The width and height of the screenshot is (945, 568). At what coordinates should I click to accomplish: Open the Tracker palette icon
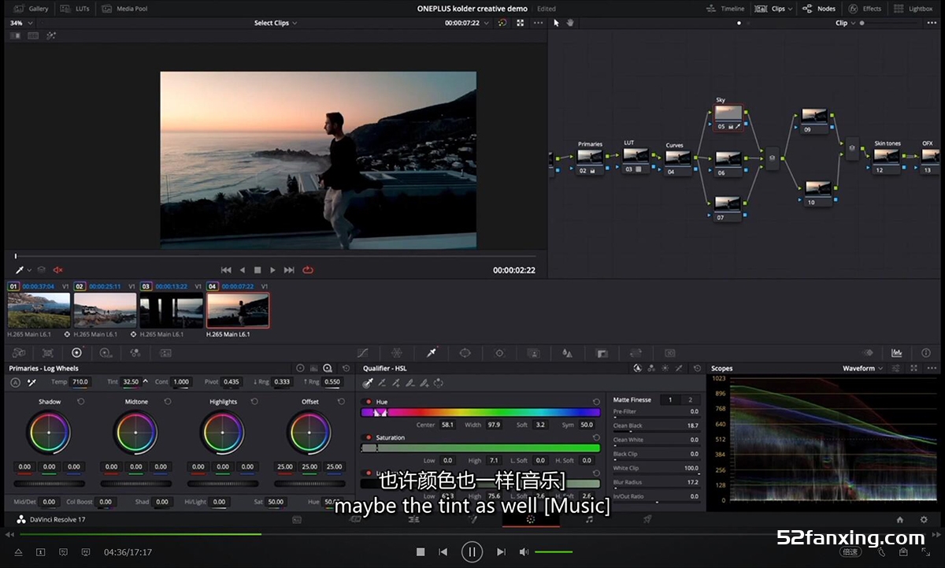point(499,353)
